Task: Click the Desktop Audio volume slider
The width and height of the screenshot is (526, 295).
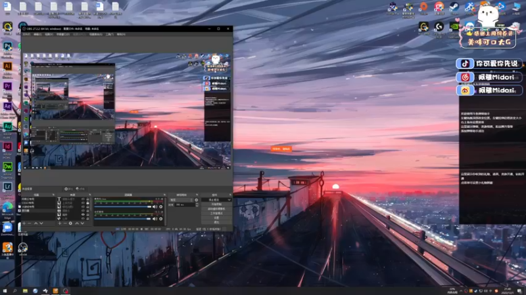Action: (123, 219)
